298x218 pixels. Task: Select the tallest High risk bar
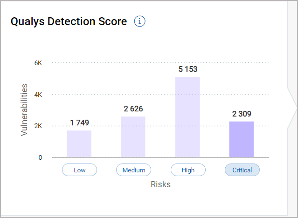187,117
